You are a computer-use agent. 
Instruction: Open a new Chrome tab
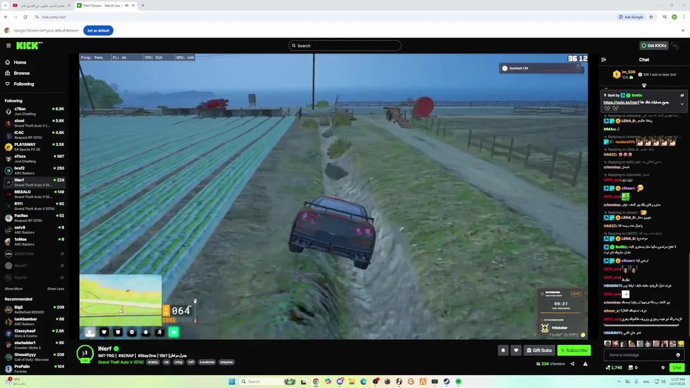tap(142, 5)
